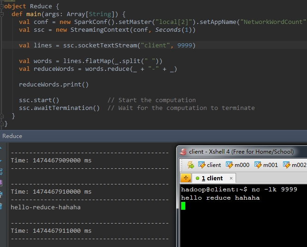Image resolution: width=307 pixels, height=247 pixels.
Task: Click the 'object Reduce' declaration name
Action: coord(41,6)
